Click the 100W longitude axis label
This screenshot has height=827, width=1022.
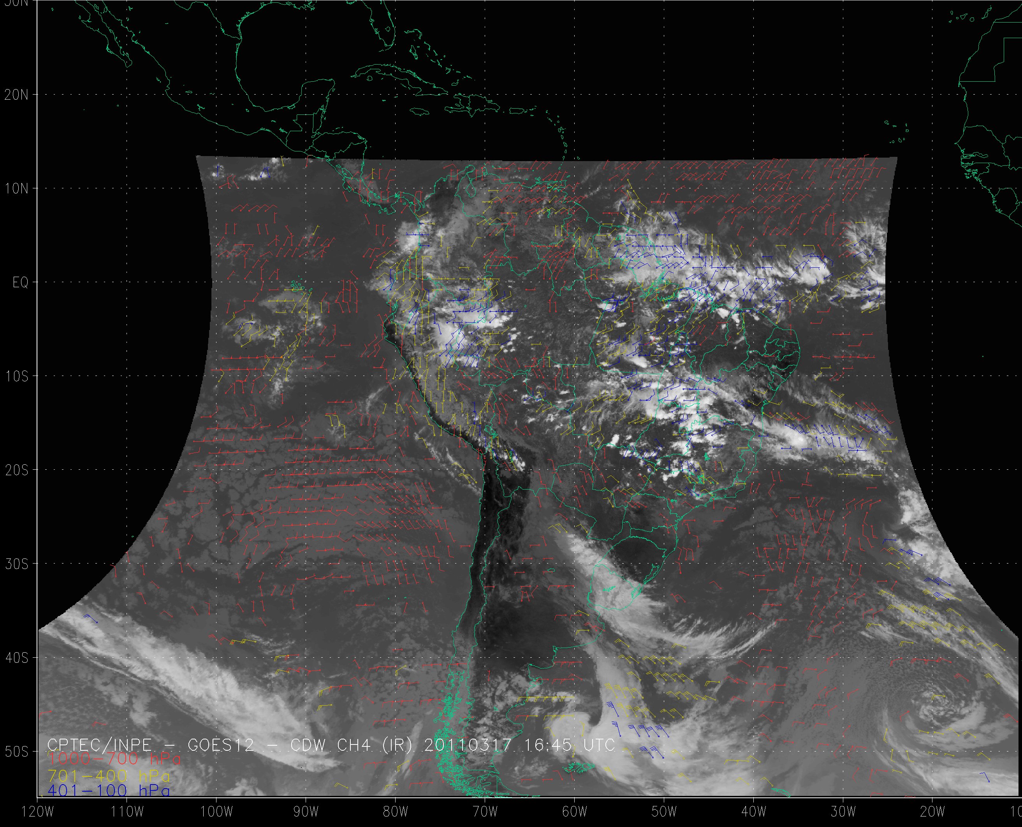(x=216, y=812)
